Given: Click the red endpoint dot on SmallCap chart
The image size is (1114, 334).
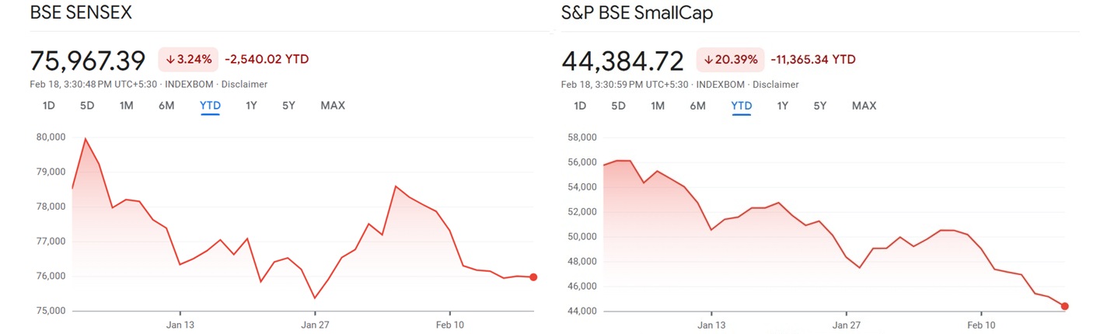Looking at the screenshot, I should point(1064,306).
